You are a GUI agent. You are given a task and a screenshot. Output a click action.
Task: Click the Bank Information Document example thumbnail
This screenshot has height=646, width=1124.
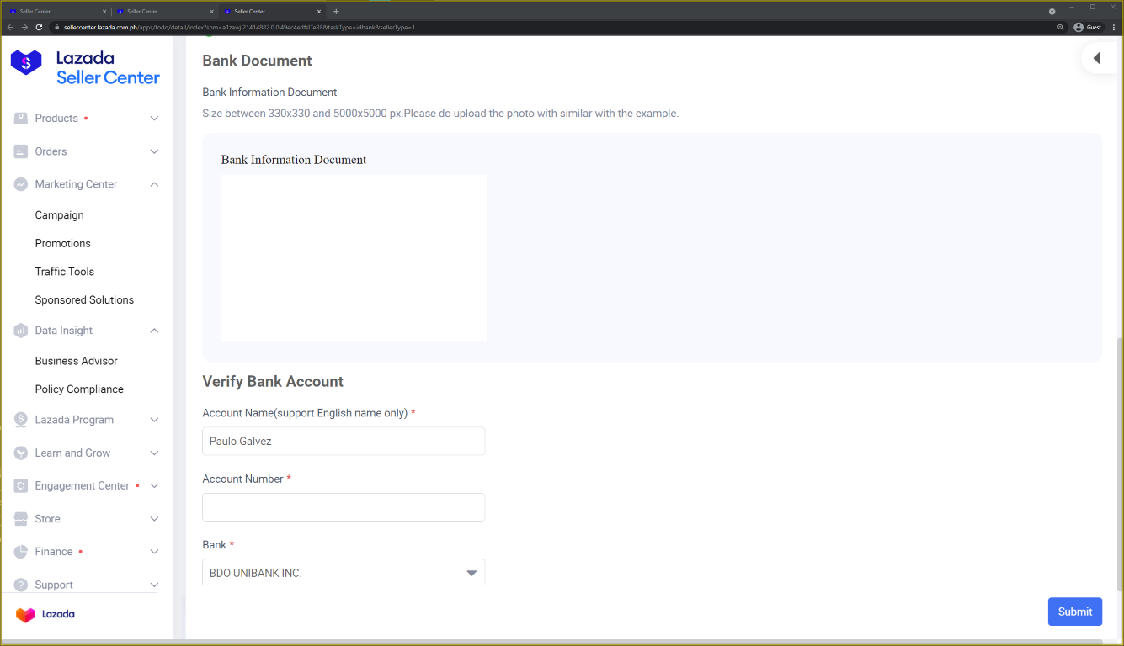(354, 257)
